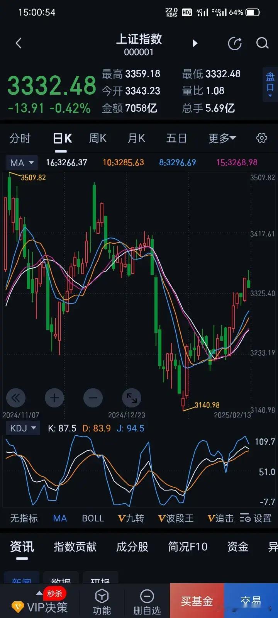Expand chart to fullscreen
The image size is (278, 618).
[x=132, y=397]
